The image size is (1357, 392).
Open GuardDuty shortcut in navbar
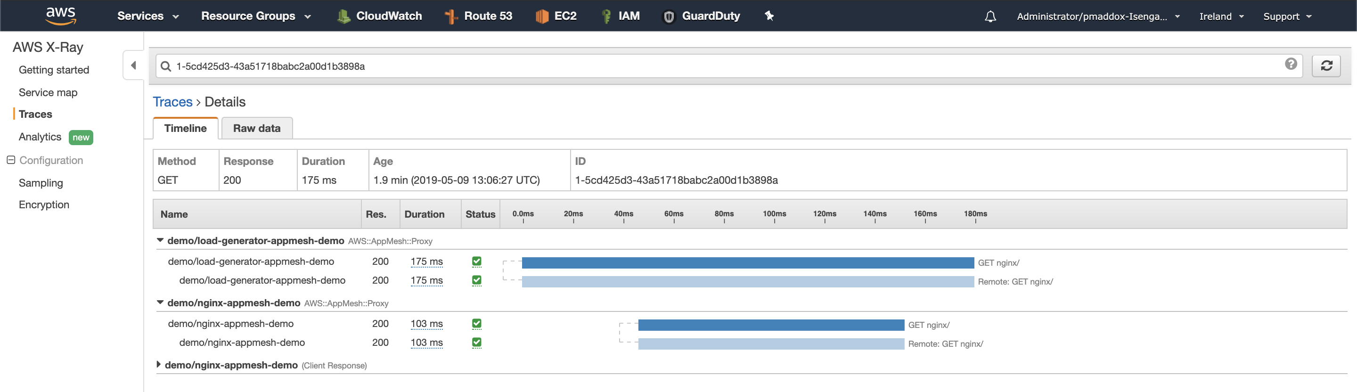701,16
